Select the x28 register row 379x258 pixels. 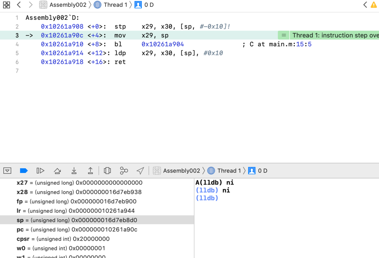pyautogui.click(x=97, y=192)
